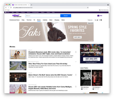Share the Glenn Close Da Butt article
Image resolution: width=114 pixels, height=99 pixels.
tap(76, 75)
